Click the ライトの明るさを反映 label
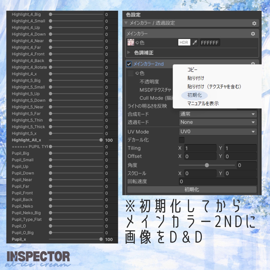Image resolution: width=270 pixels, height=270 pixels. [x=147, y=106]
